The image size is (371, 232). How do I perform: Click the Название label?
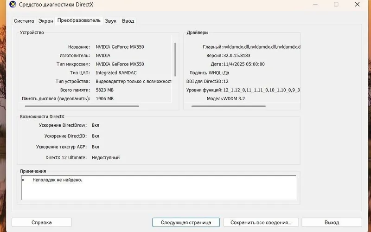pos(79,47)
